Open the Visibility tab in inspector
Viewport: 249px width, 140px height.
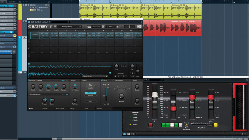pyautogui.click(x=12, y=2)
